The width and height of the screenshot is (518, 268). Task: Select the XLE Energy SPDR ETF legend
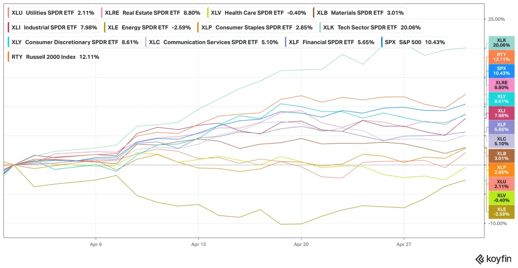[x=149, y=27]
